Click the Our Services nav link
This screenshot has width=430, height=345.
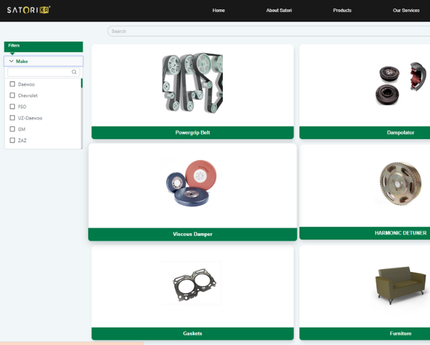tap(406, 10)
